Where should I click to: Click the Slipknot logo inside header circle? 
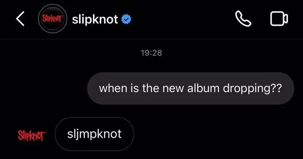point(53,19)
